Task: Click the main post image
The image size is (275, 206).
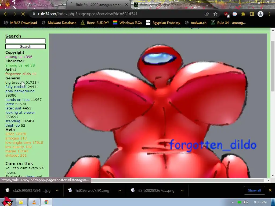Action: 158,106
